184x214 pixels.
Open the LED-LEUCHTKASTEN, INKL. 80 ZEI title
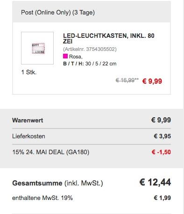pos(109,38)
